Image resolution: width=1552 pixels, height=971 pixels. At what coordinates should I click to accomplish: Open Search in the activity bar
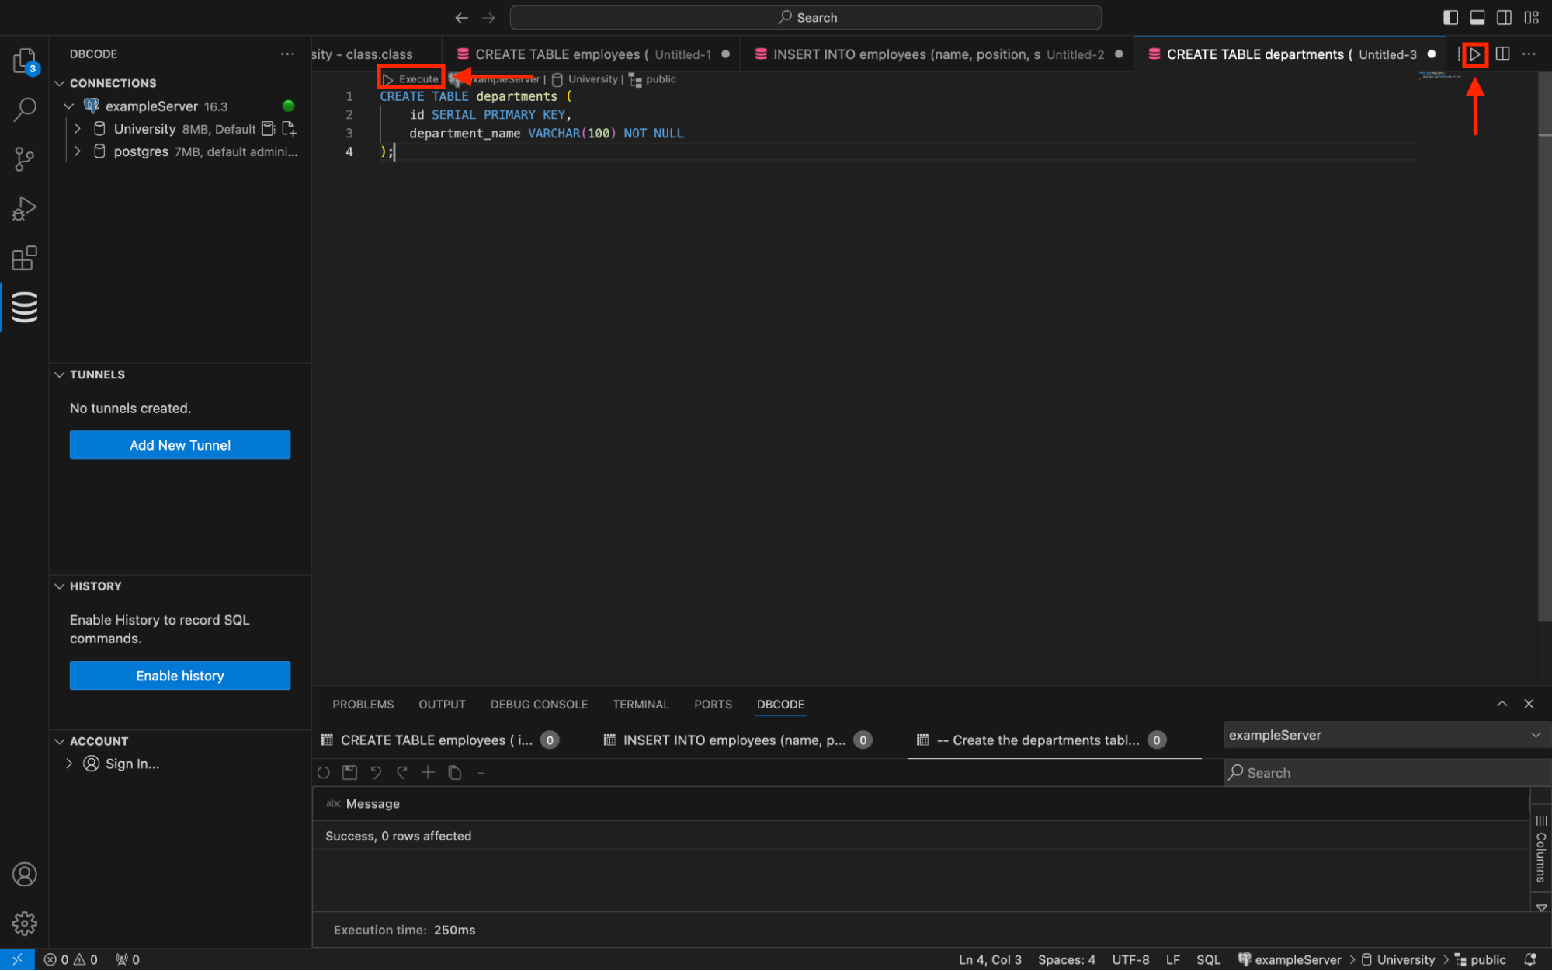point(23,110)
